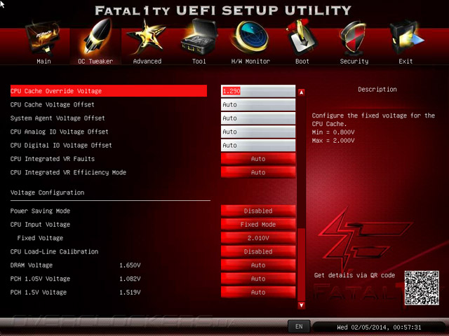Open Power Saving Mode Disabled dropdown
The width and height of the screenshot is (449, 336).
pyautogui.click(x=258, y=211)
